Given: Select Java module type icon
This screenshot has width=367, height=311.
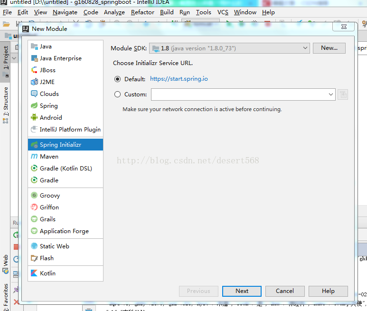Looking at the screenshot, I should [34, 47].
